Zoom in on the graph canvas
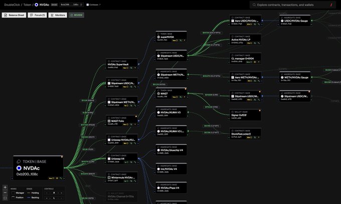This screenshot has width=341, height=204. pyautogui.click(x=5, y=187)
